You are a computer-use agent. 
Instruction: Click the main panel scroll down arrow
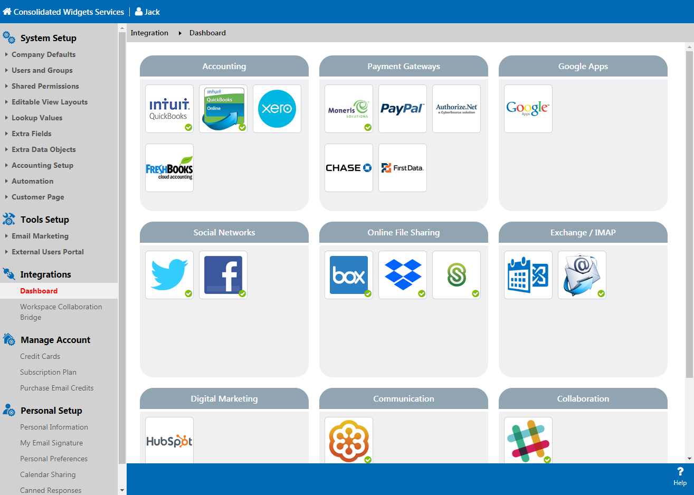(x=689, y=459)
